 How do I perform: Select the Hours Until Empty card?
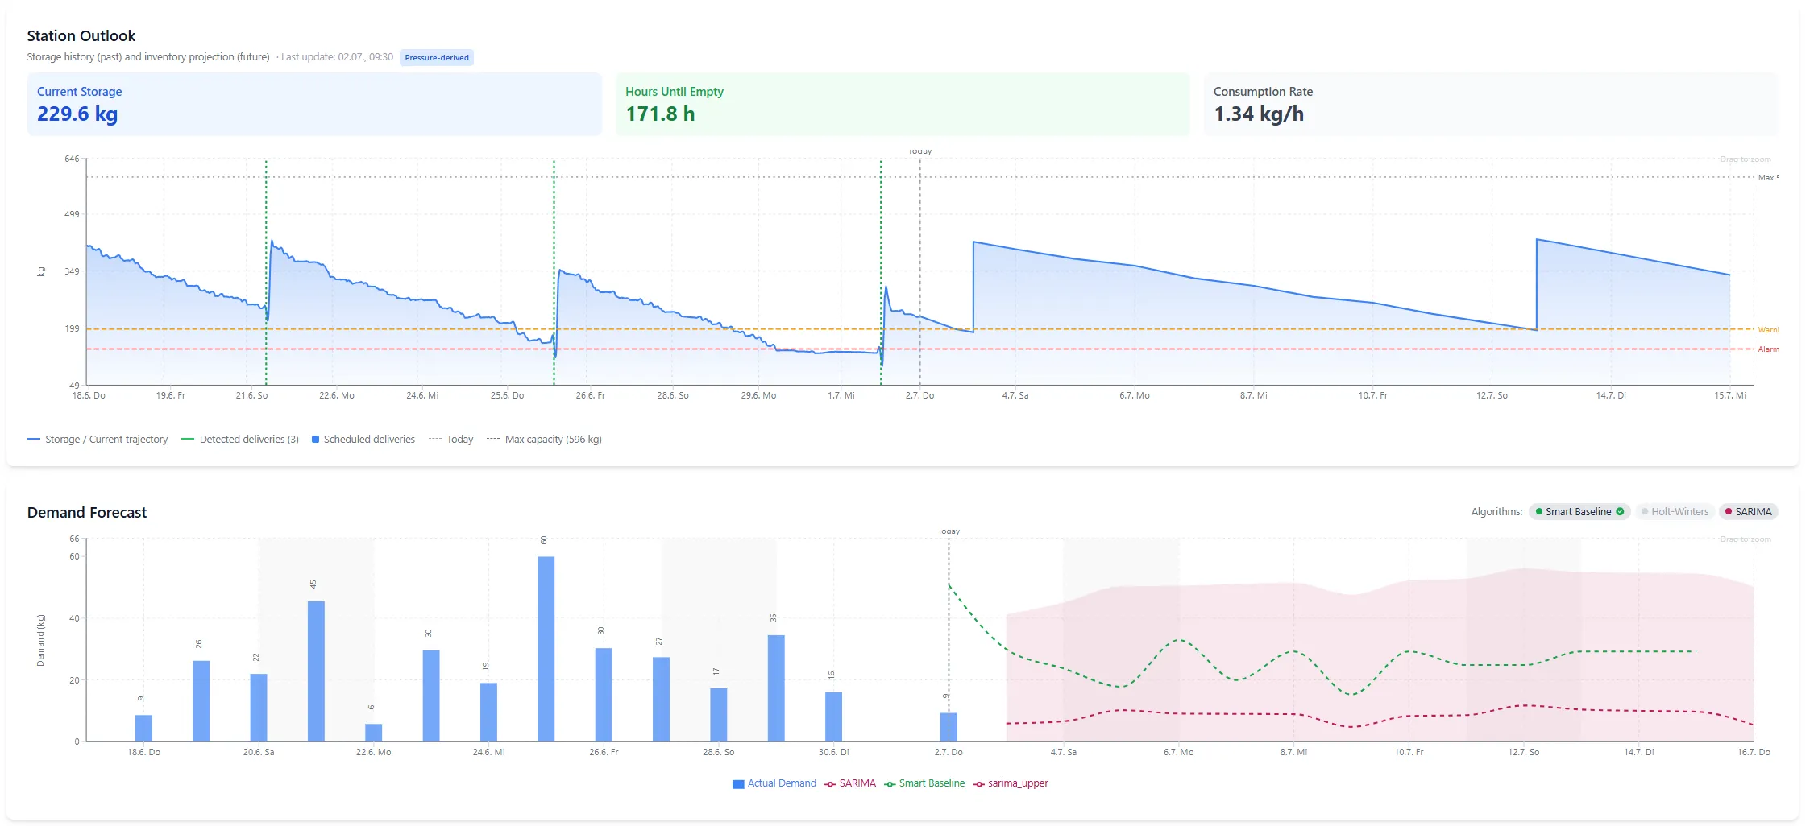903,104
